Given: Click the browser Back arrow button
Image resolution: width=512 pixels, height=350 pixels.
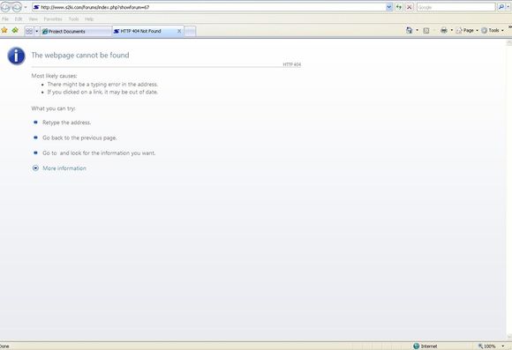Looking at the screenshot, I should [x=5, y=7].
